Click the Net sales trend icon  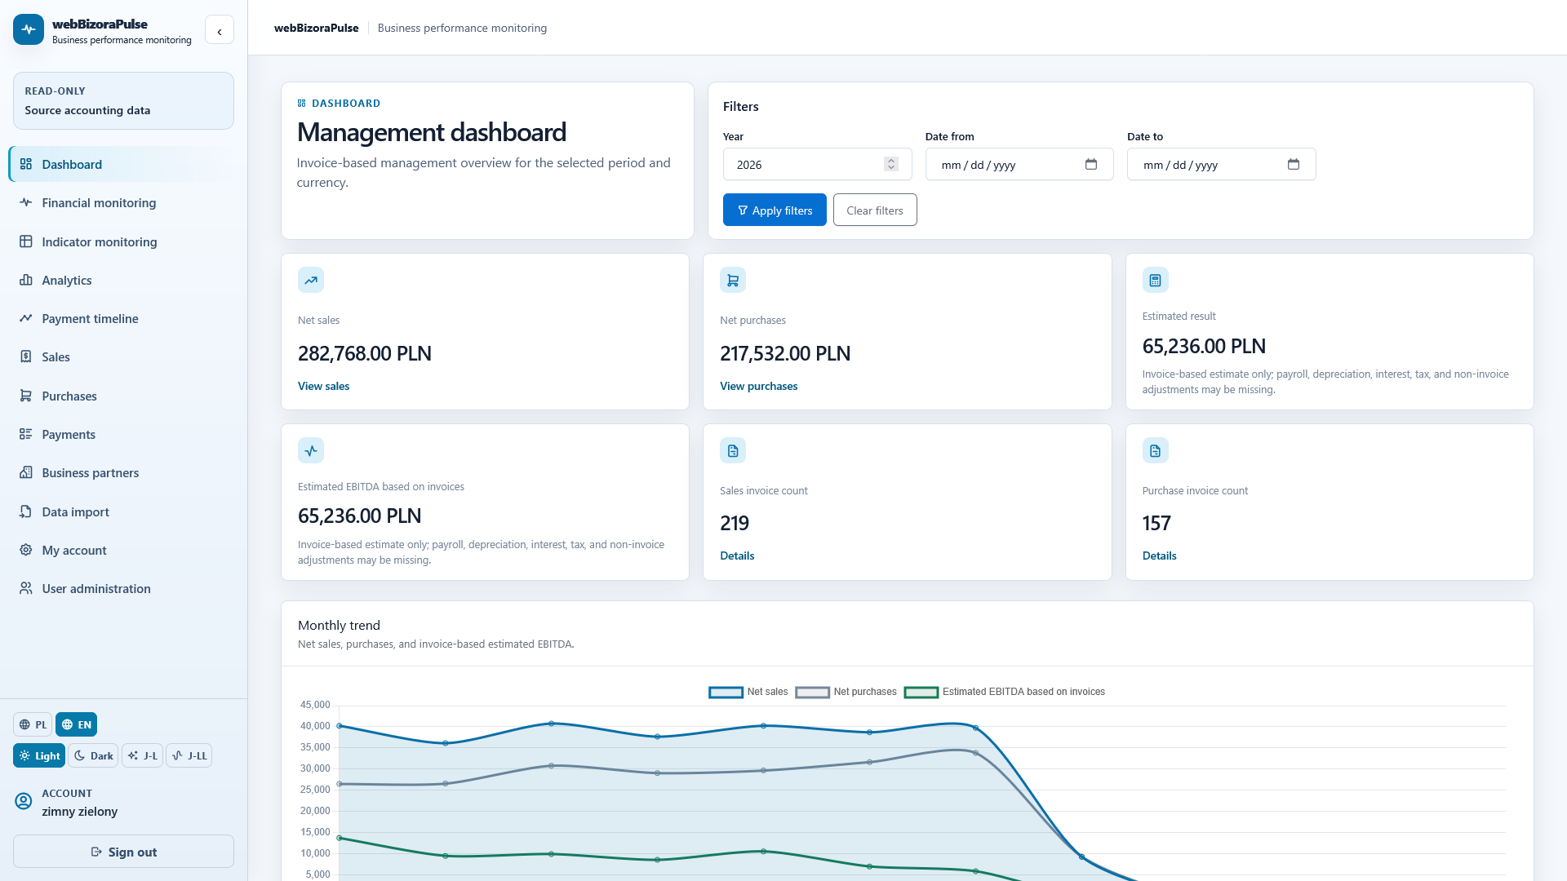coord(311,280)
